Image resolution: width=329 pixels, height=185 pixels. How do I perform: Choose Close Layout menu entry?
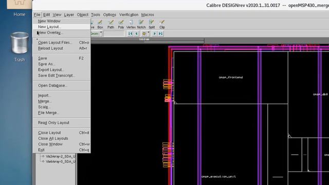tap(62, 133)
